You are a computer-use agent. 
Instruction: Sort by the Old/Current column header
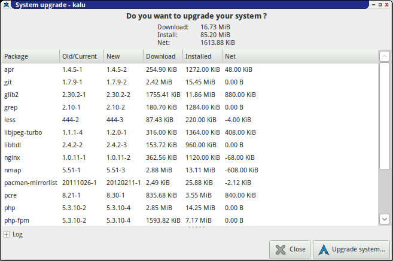82,56
